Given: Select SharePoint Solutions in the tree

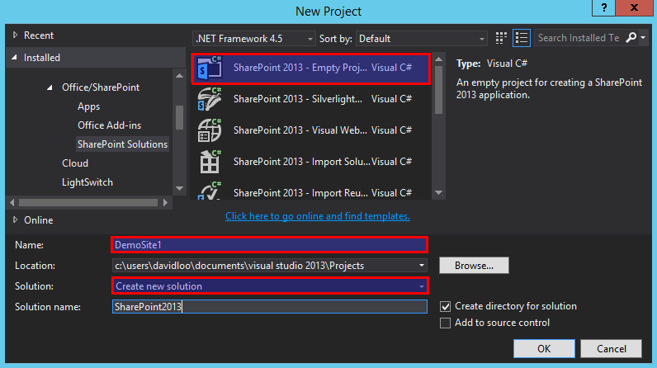Looking at the screenshot, I should tap(122, 144).
